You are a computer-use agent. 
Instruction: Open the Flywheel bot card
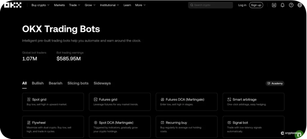[x=53, y=127]
